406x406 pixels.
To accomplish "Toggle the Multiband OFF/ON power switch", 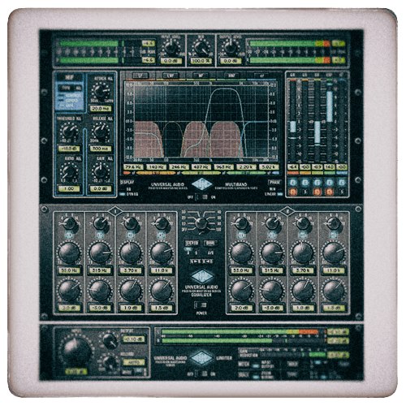I will (x=201, y=197).
